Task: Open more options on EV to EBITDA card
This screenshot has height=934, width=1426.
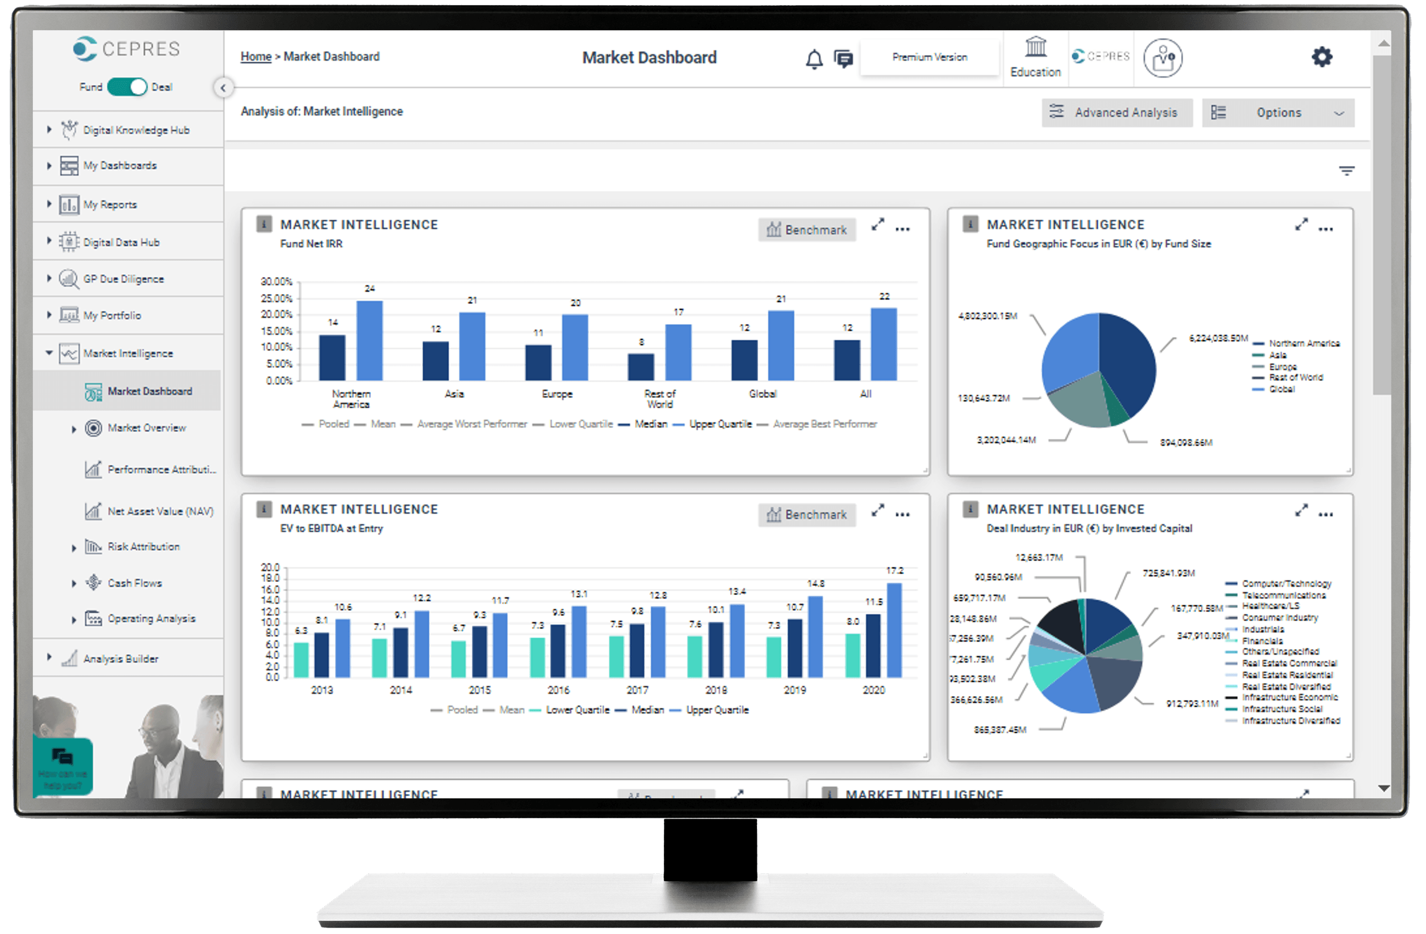Action: (x=903, y=514)
